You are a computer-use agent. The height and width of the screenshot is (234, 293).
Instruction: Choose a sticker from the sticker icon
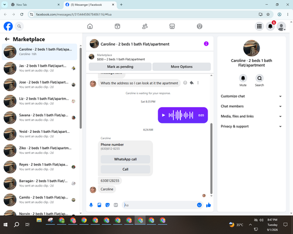click(107, 205)
